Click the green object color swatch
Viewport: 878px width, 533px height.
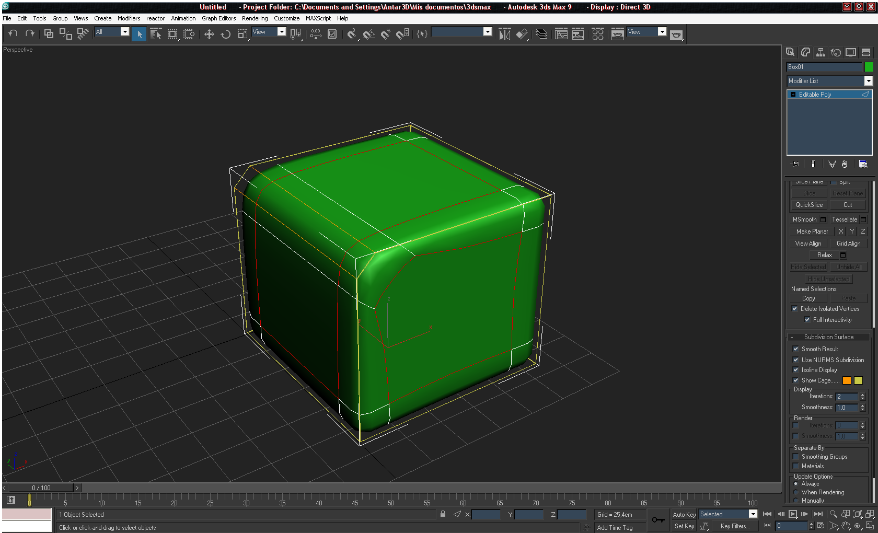pos(869,67)
